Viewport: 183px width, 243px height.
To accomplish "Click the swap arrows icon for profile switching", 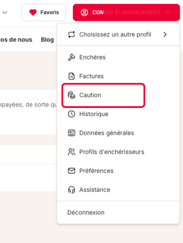I will point(72,34).
